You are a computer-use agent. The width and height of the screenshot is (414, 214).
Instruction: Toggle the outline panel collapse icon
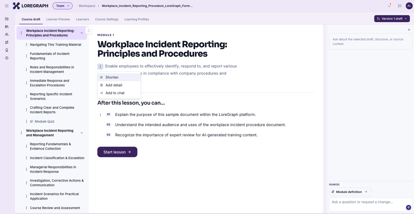pyautogui.click(x=88, y=31)
